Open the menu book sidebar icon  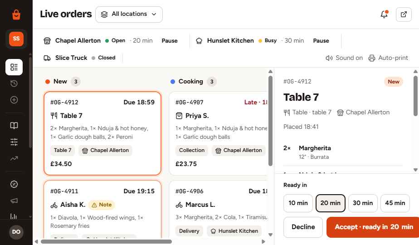click(14, 125)
